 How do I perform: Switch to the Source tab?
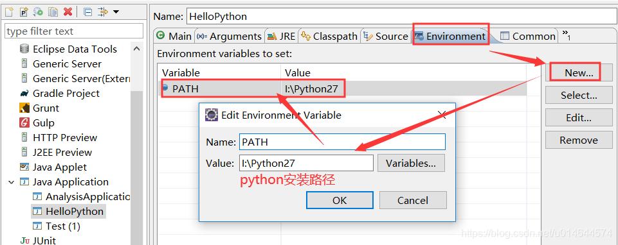385,36
